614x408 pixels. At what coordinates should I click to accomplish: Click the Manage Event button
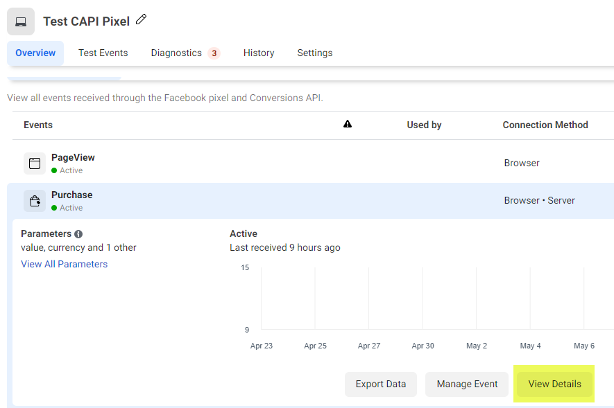click(467, 384)
